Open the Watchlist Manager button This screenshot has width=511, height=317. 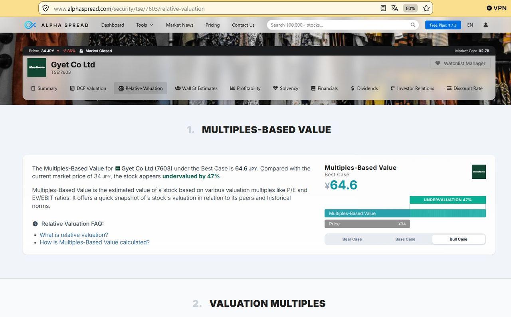coord(461,63)
